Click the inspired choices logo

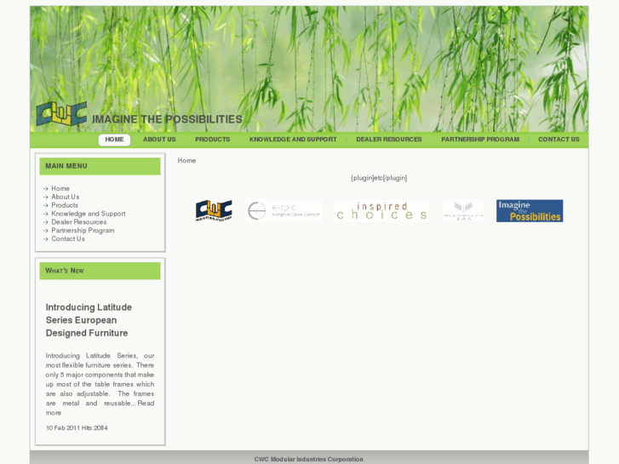point(382,210)
